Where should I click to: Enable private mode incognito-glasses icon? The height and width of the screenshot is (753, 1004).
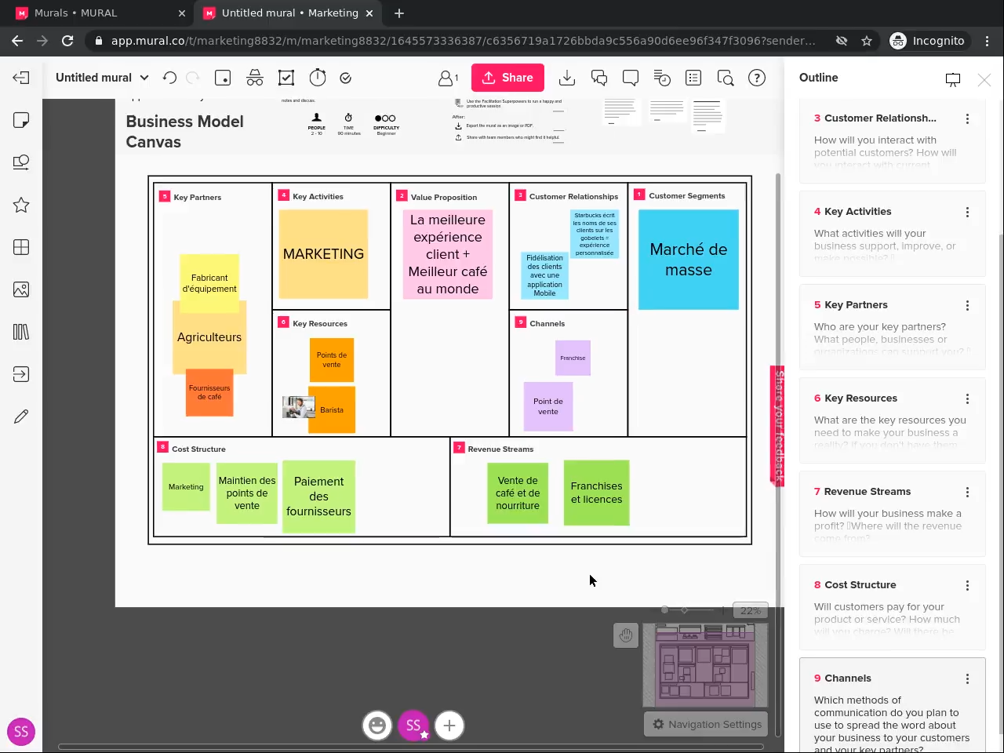click(x=255, y=78)
